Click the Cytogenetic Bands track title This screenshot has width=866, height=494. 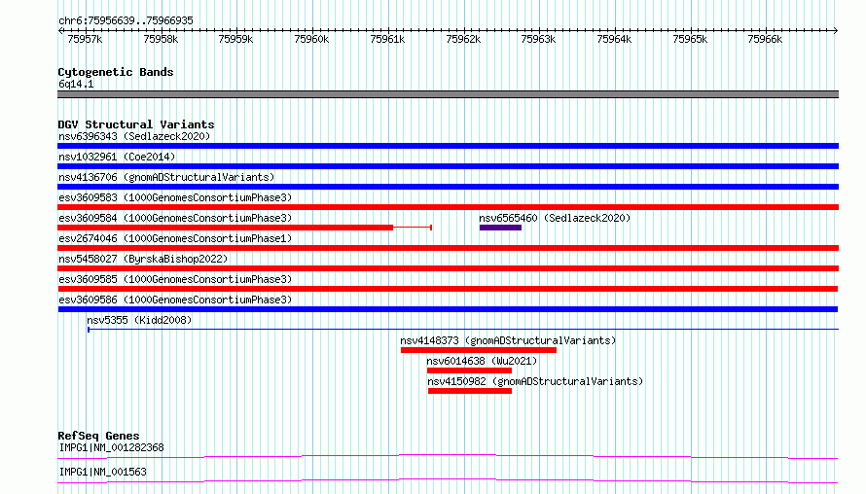tap(116, 72)
